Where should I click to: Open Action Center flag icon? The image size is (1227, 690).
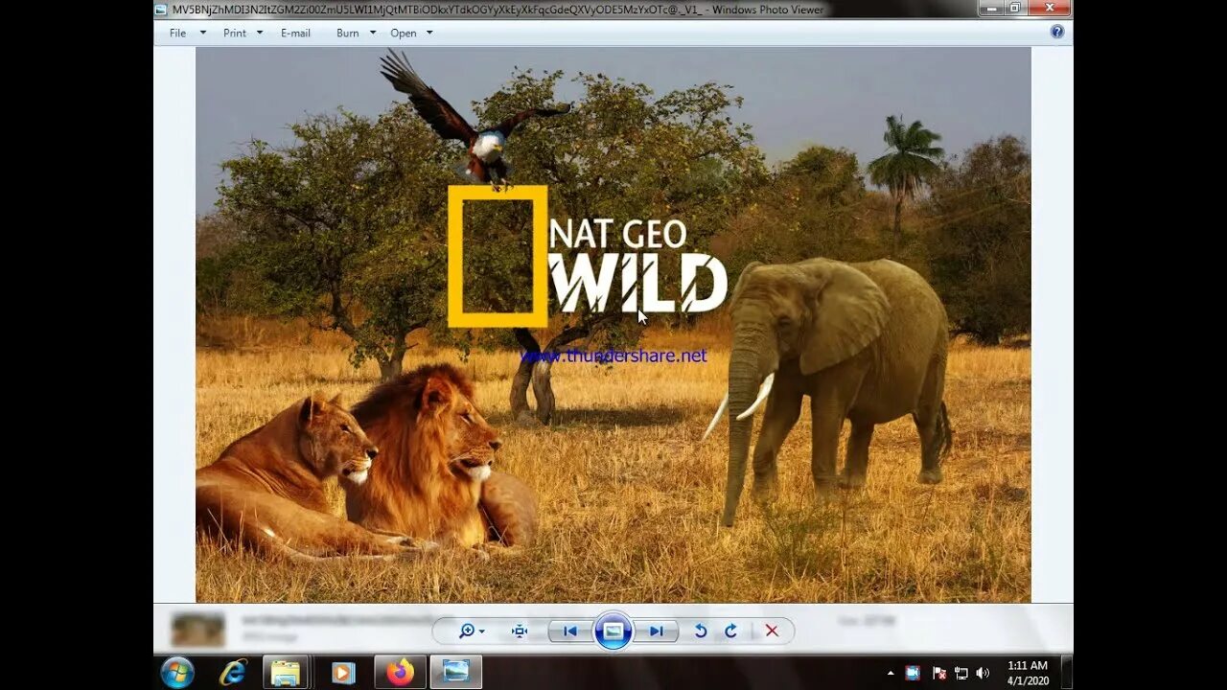[939, 673]
